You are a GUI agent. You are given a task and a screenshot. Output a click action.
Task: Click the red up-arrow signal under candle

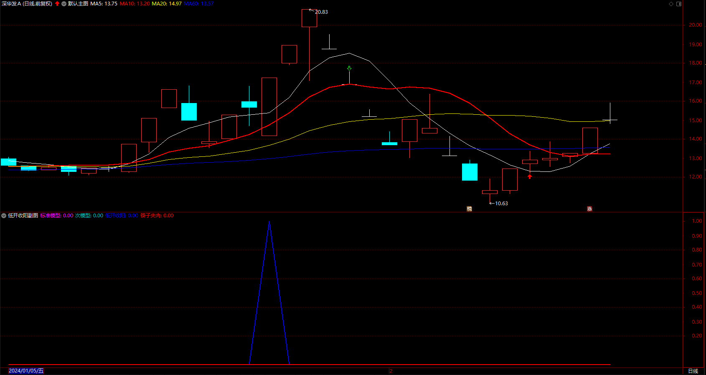click(530, 177)
